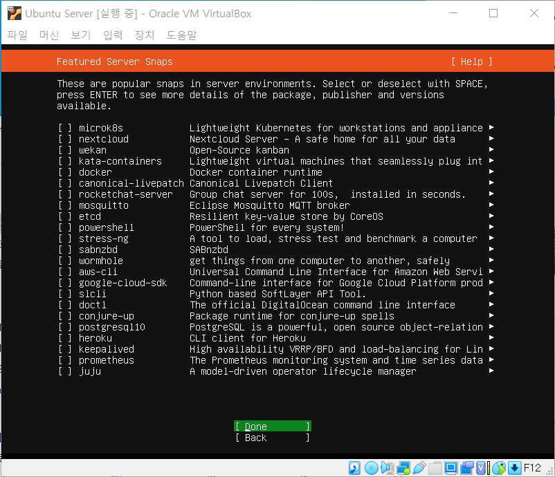
Task: Click the keyboard capture arrow icon
Action: [x=515, y=468]
